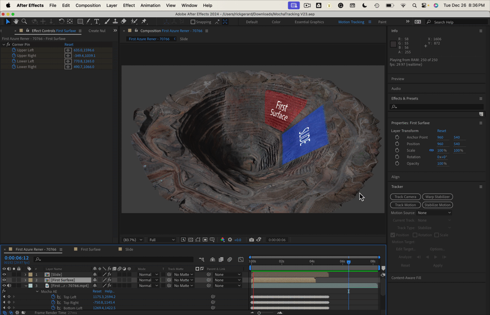Image resolution: width=490 pixels, height=315 pixels.
Task: Enable the Snapping checkbox
Action: [x=193, y=22]
